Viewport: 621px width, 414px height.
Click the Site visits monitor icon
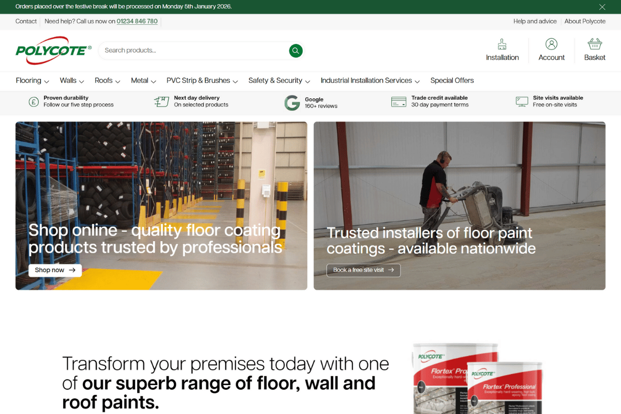pyautogui.click(x=522, y=101)
